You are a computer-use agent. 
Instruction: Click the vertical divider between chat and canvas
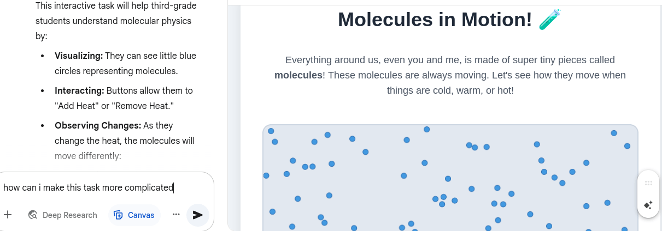point(228,115)
